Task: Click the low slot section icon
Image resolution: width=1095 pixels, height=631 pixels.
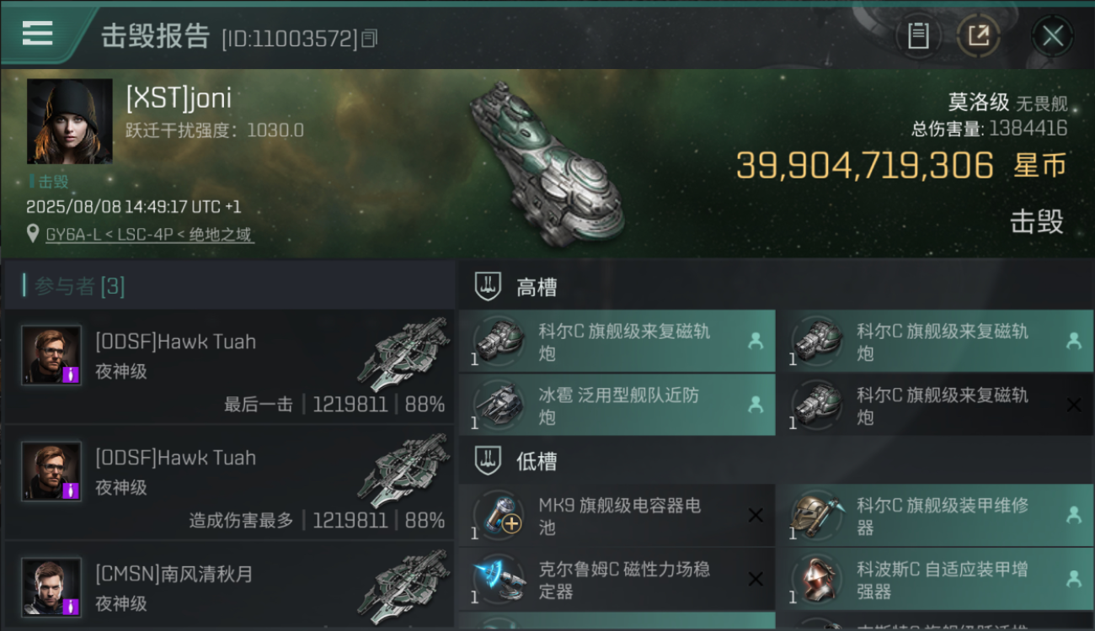Action: click(x=489, y=461)
